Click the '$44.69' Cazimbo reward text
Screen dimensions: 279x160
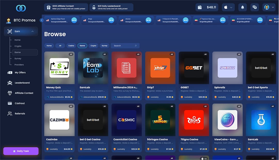click(x=67, y=149)
